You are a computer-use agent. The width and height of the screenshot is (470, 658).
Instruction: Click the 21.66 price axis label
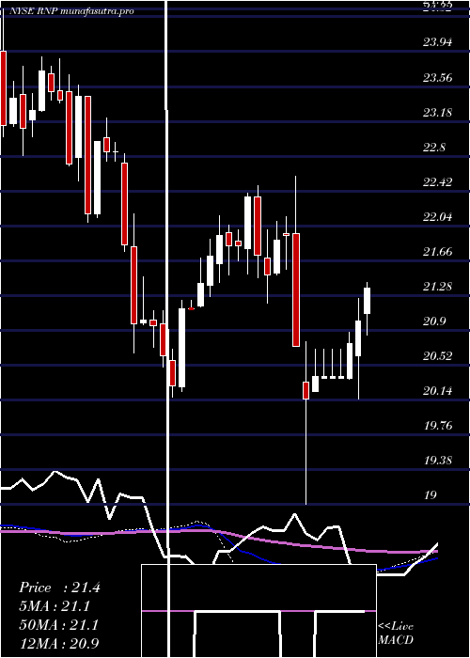438,251
